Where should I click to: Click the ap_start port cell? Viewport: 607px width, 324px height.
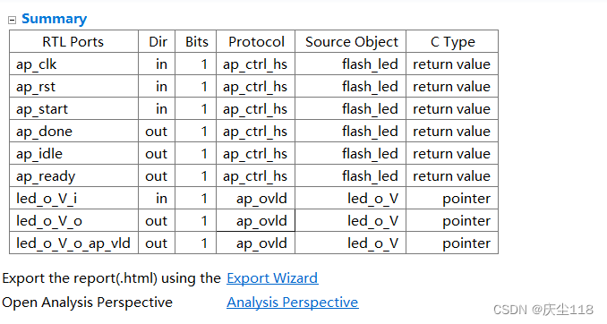point(73,109)
